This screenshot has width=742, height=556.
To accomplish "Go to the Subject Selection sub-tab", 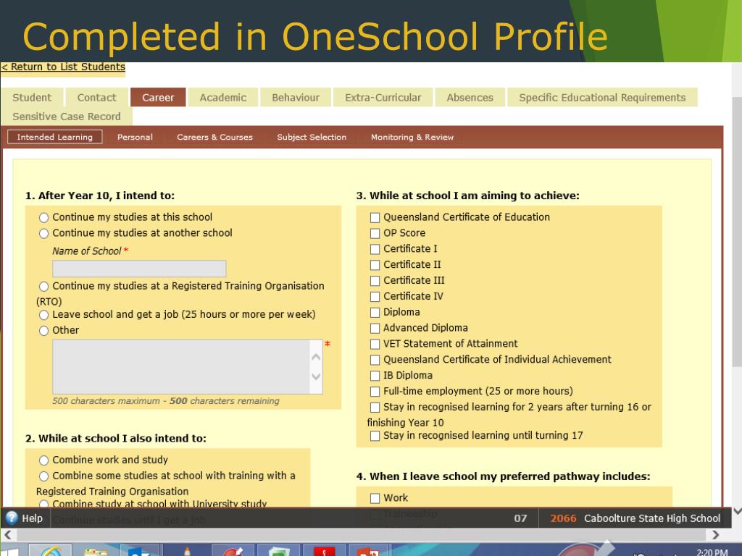I will (312, 137).
